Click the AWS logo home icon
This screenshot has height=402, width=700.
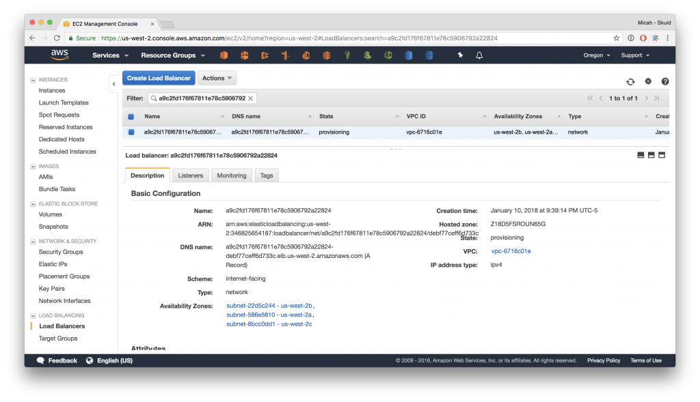59,55
